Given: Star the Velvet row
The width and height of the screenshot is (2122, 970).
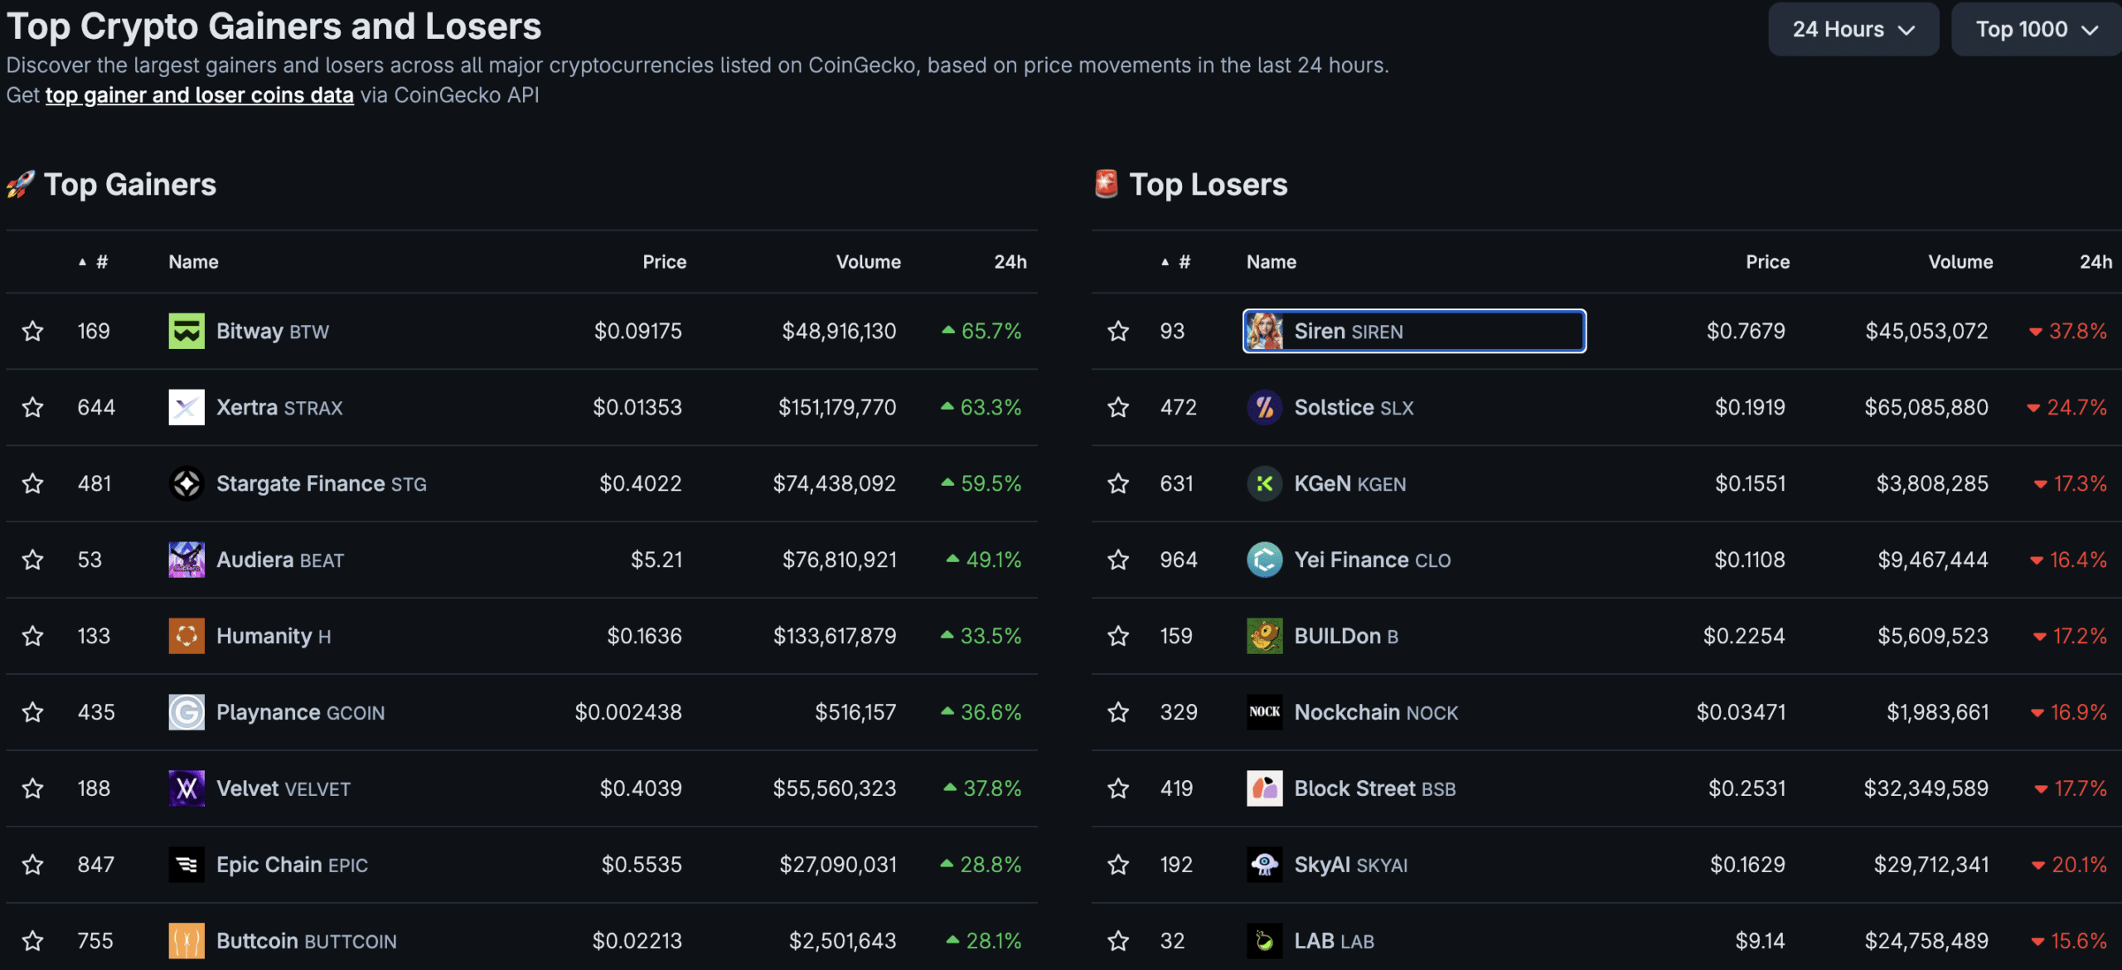Looking at the screenshot, I should [32, 789].
